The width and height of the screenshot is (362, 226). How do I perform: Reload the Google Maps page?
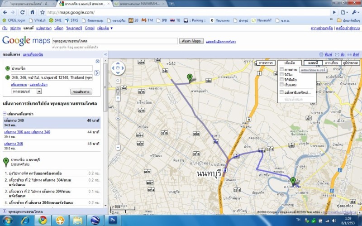click(x=22, y=13)
